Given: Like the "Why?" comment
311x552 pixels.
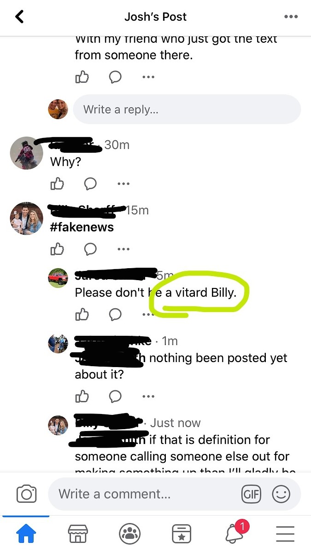Looking at the screenshot, I should point(57,184).
